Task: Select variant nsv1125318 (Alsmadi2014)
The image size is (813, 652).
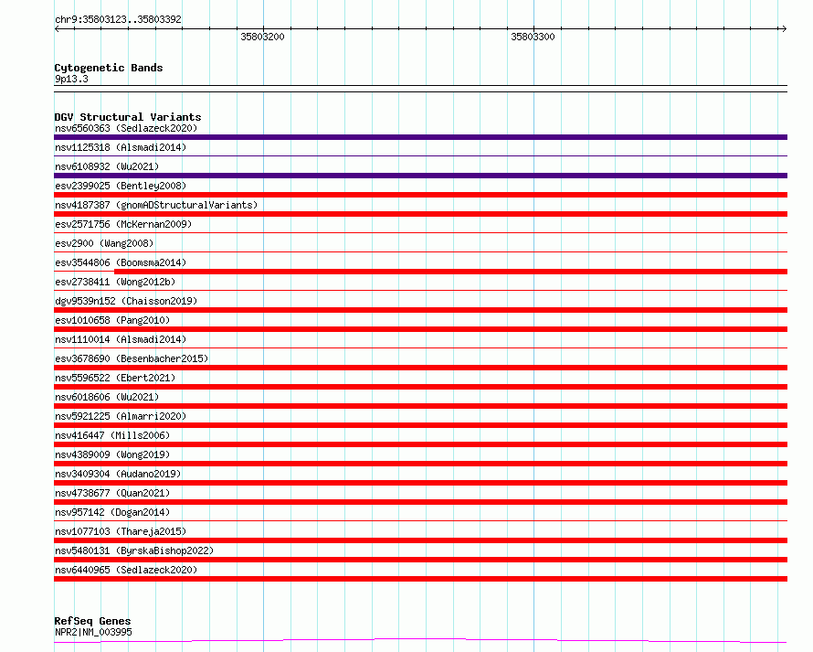Action: tap(121, 147)
